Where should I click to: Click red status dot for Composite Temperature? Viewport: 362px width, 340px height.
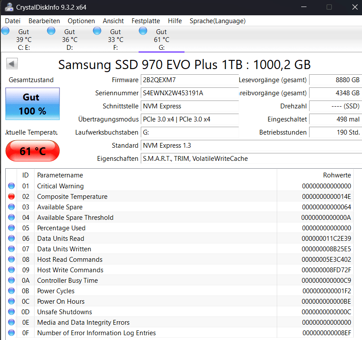tap(11, 196)
